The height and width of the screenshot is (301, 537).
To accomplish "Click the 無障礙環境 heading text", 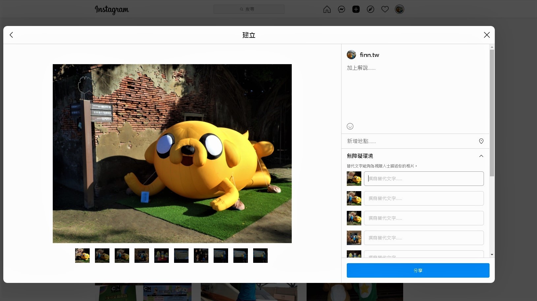I will [x=360, y=156].
